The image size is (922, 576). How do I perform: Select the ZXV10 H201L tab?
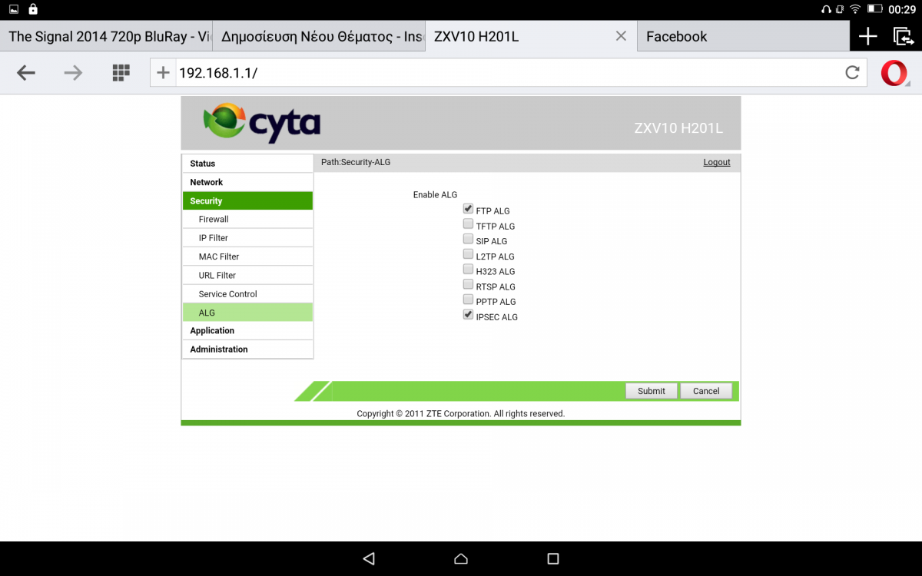531,36
